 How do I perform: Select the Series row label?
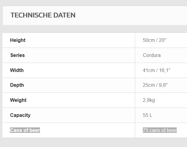pyautogui.click(x=18, y=55)
